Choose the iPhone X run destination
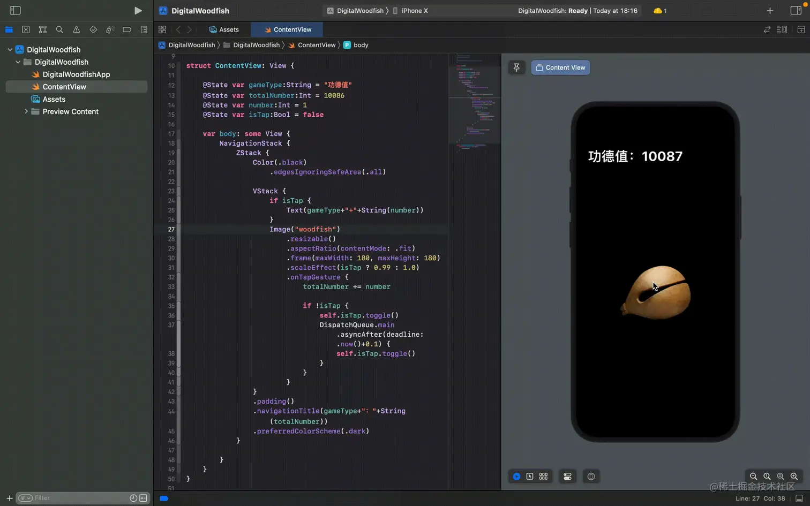Image resolution: width=810 pixels, height=506 pixels. tap(410, 11)
